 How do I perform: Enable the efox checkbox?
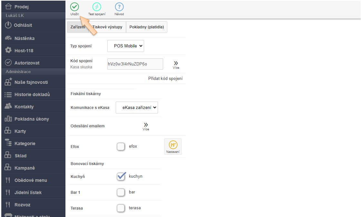(121, 147)
